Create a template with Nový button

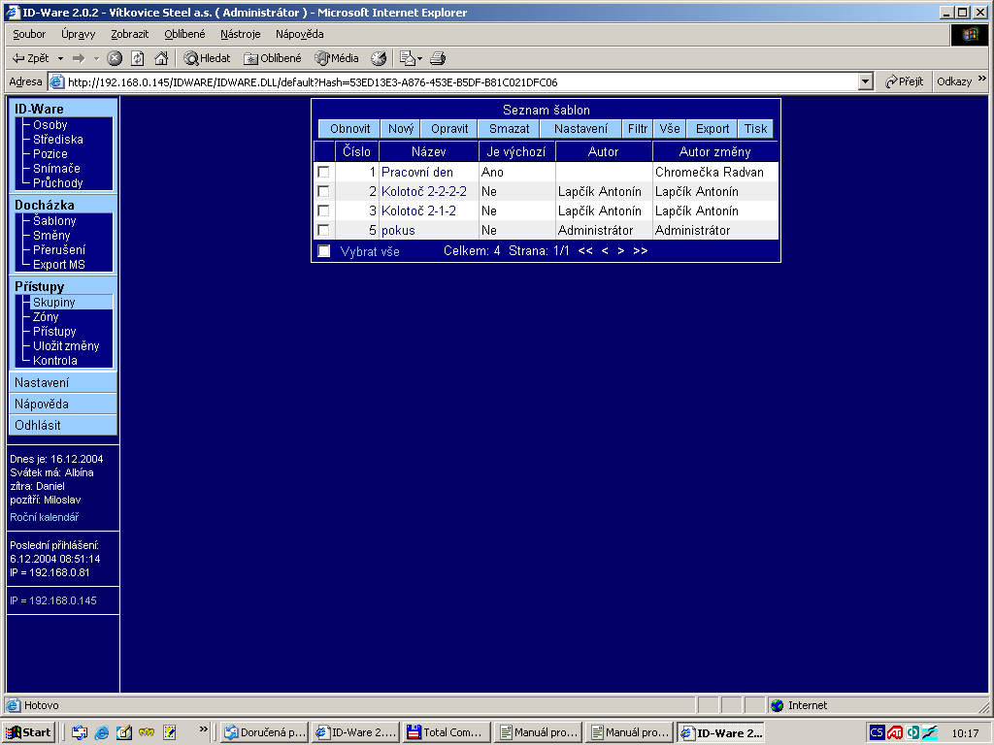[401, 129]
